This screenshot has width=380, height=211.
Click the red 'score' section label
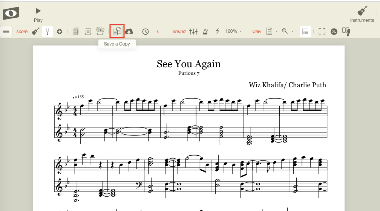click(22, 32)
